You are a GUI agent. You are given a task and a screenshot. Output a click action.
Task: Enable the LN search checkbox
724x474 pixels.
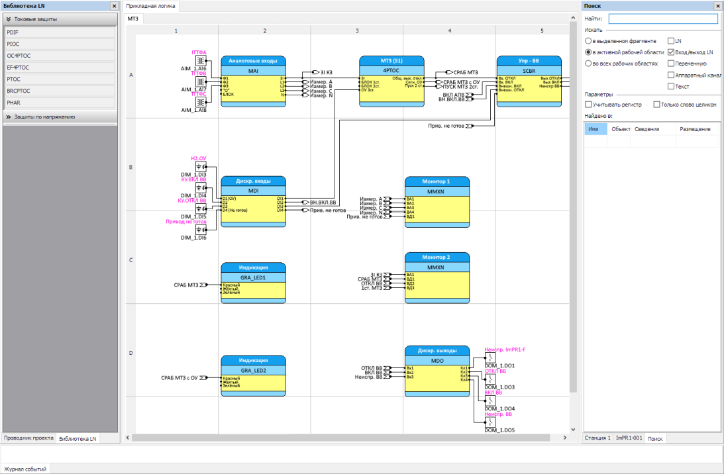[x=671, y=41]
